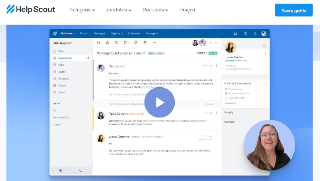Click the help question mark icon
Image resolution: width=320 pixels, height=181 pixels.
(245, 33)
